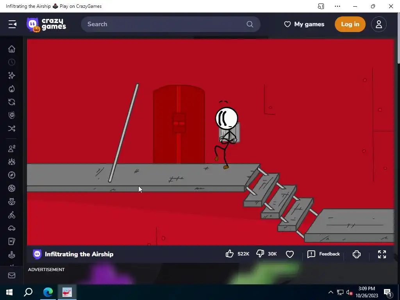Screen dimensions: 400x300
Task: Click the magnifier search icon
Action: 250,24
